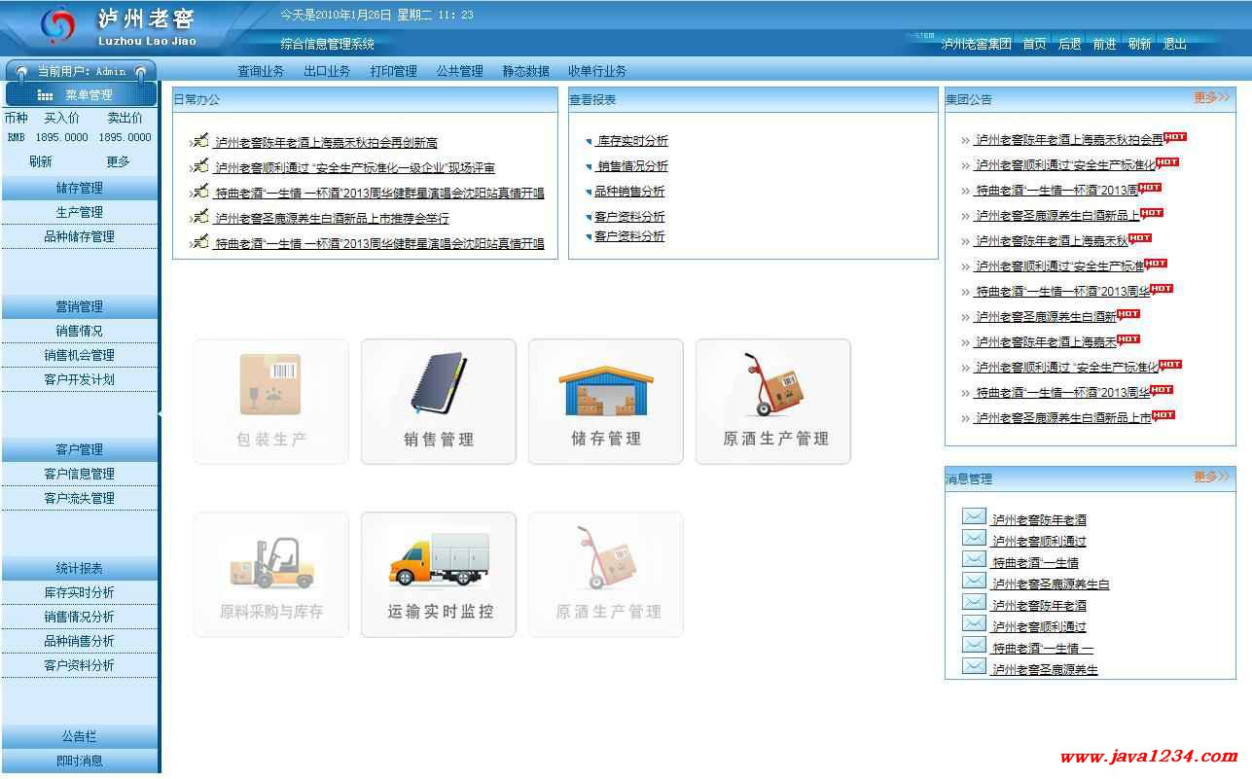Click 后退 in top navigation
1252x779 pixels.
coord(1069,44)
